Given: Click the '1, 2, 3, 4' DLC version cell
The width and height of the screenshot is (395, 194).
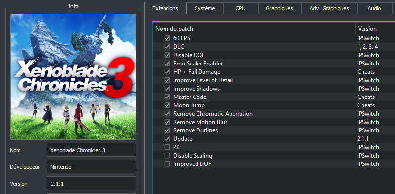Looking at the screenshot, I should click(x=367, y=47).
